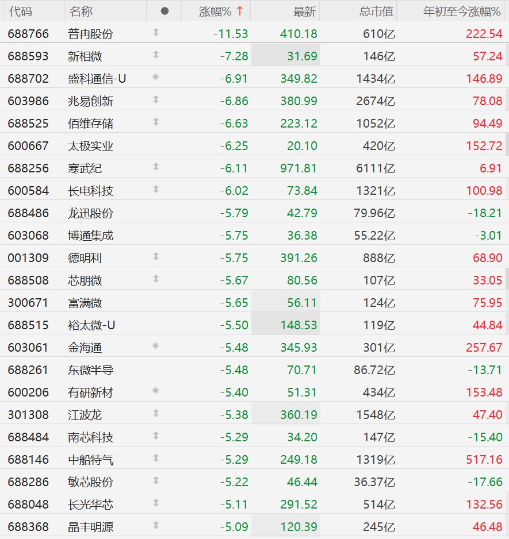
Task: Click market cap 55.22亿
Action: pos(374,236)
